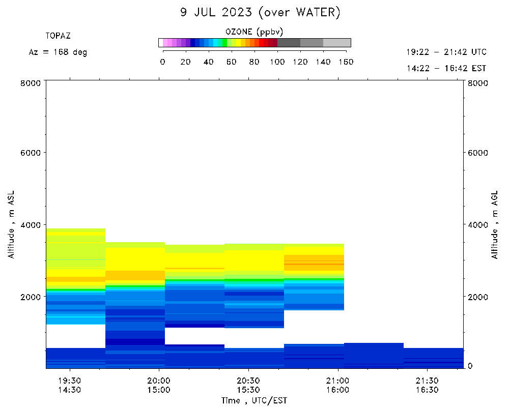Screen dimensions: 509x407
Task: Pick the light gray 140-160 colorbar segment
Action: (x=337, y=43)
